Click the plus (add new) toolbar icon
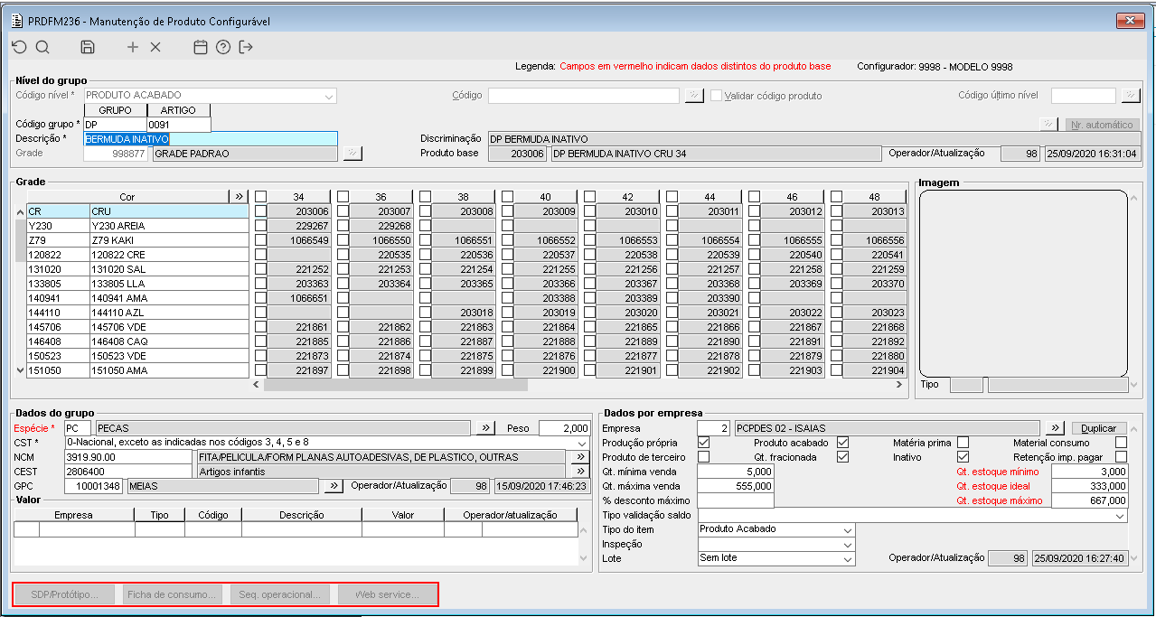The image size is (1156, 617). 133,48
